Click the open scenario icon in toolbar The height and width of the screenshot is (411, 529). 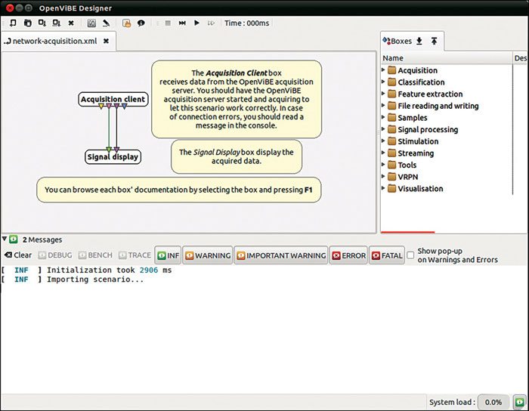pos(27,23)
